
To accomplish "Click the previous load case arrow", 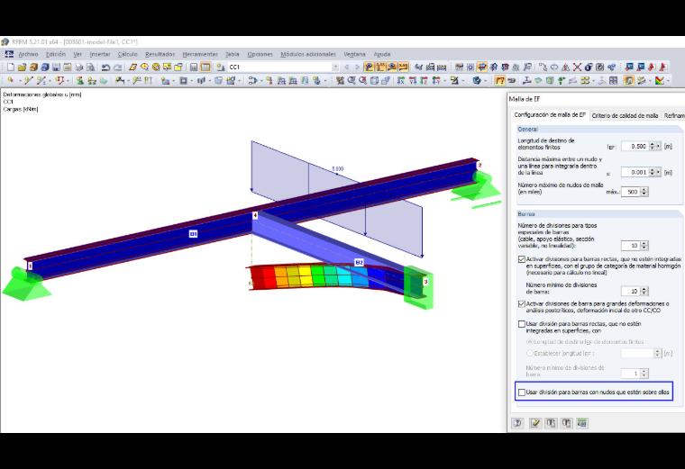I will [347, 67].
